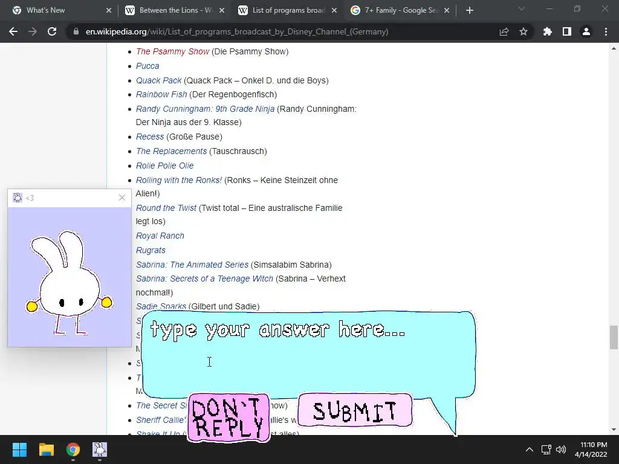Click the bunny app taskbar icon
This screenshot has width=619, height=464.
[100, 449]
